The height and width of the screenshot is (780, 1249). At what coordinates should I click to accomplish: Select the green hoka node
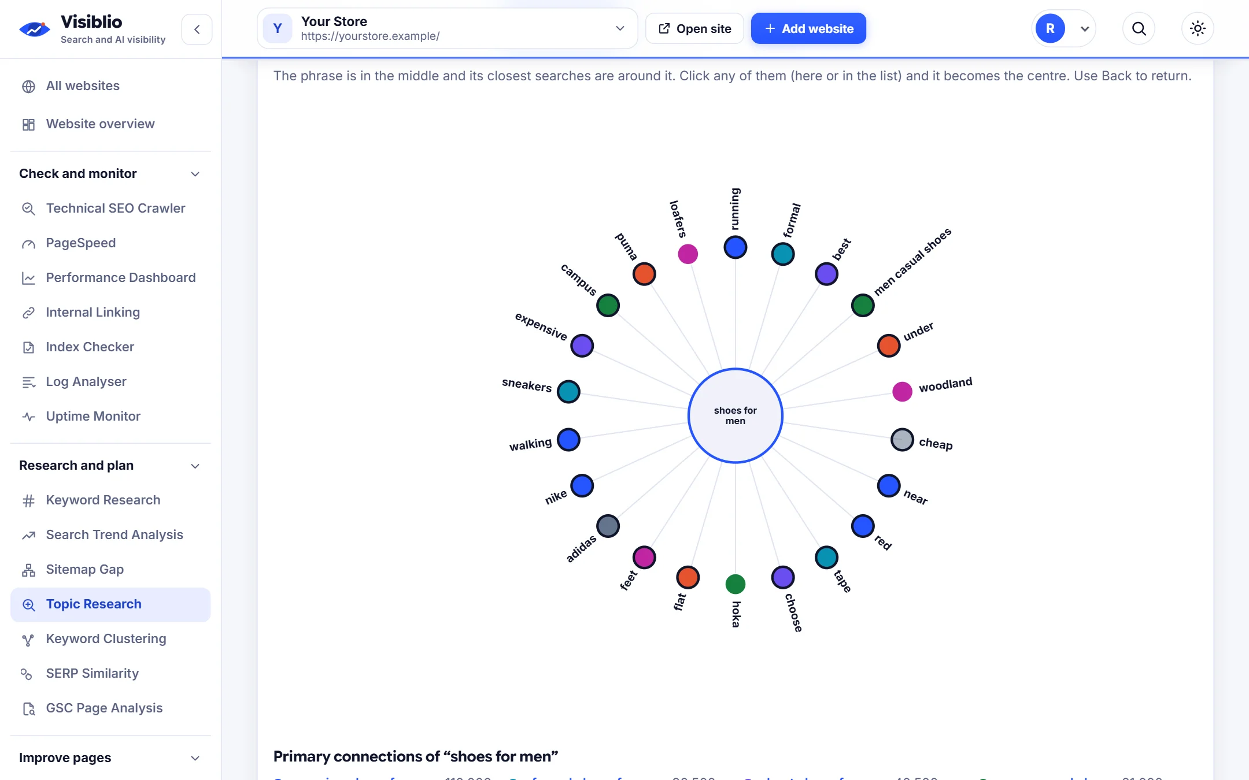click(x=735, y=584)
